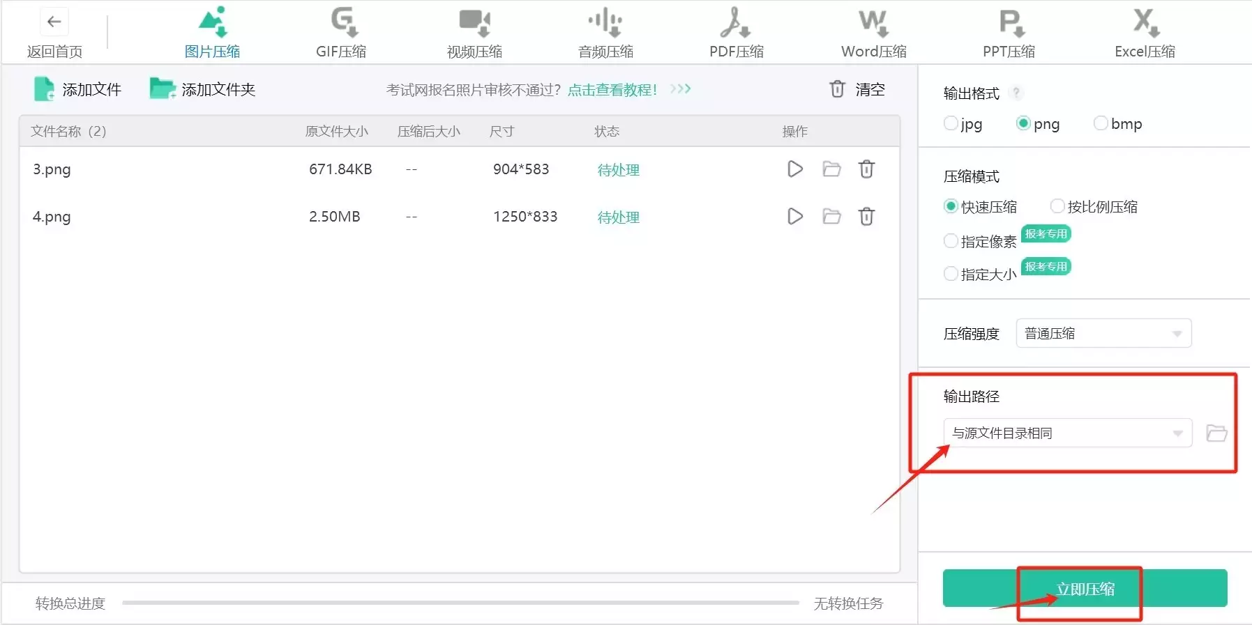Select jpg output format
Screen dimensions: 1252x625
tap(963, 124)
